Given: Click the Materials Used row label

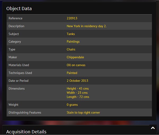Looking at the screenshot, I should click(x=19, y=65).
